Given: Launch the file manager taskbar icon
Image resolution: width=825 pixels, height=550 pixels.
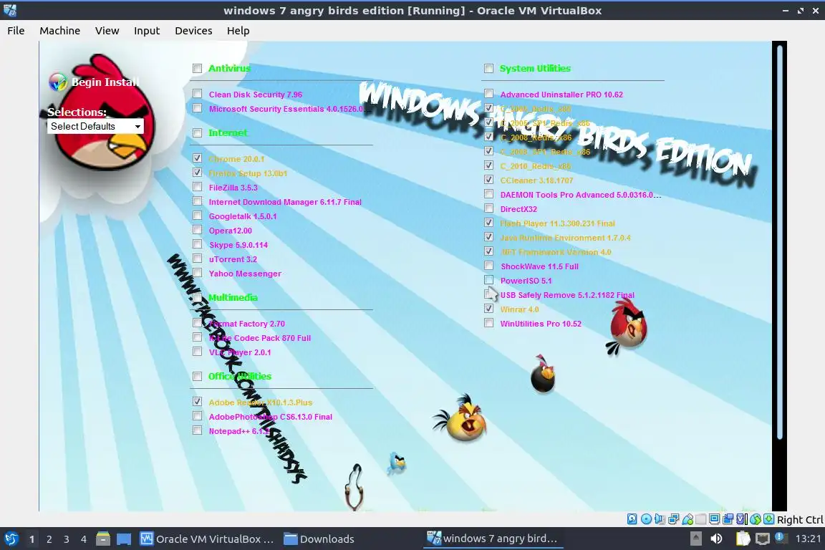Looking at the screenshot, I should [103, 539].
